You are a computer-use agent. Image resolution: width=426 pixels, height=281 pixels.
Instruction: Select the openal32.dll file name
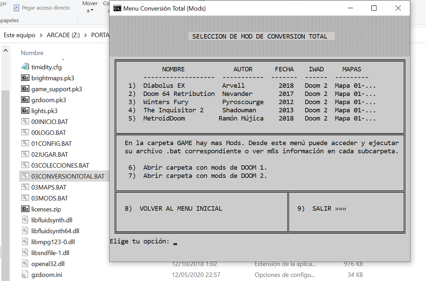coord(48,264)
